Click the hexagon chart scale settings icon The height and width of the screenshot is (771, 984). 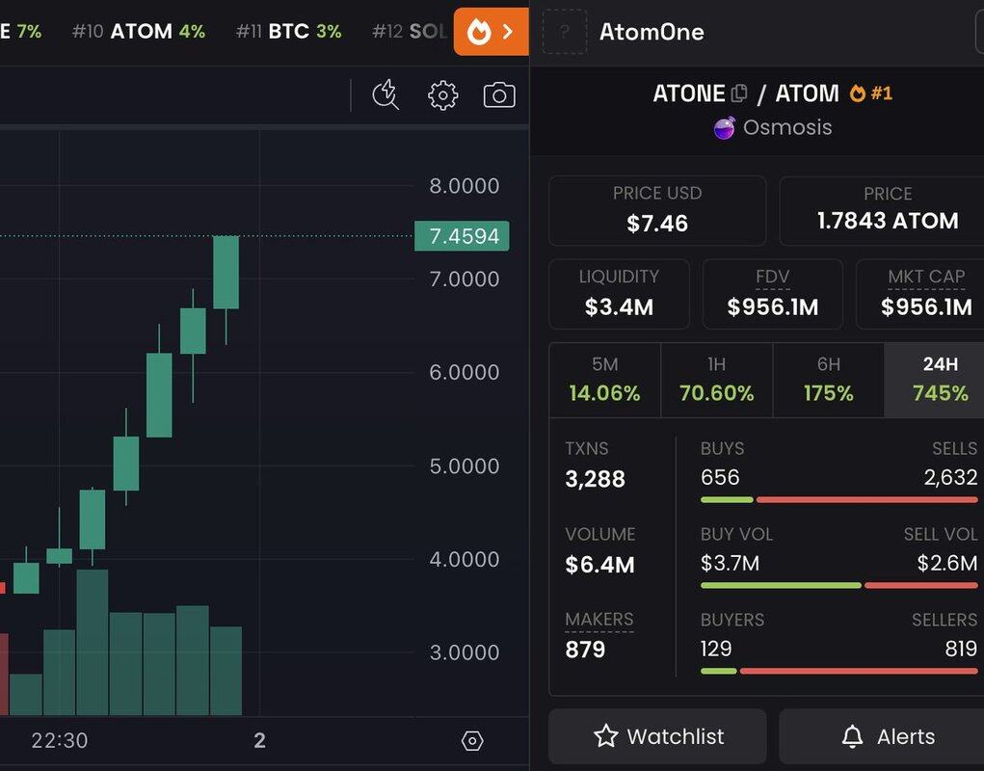[x=471, y=740]
